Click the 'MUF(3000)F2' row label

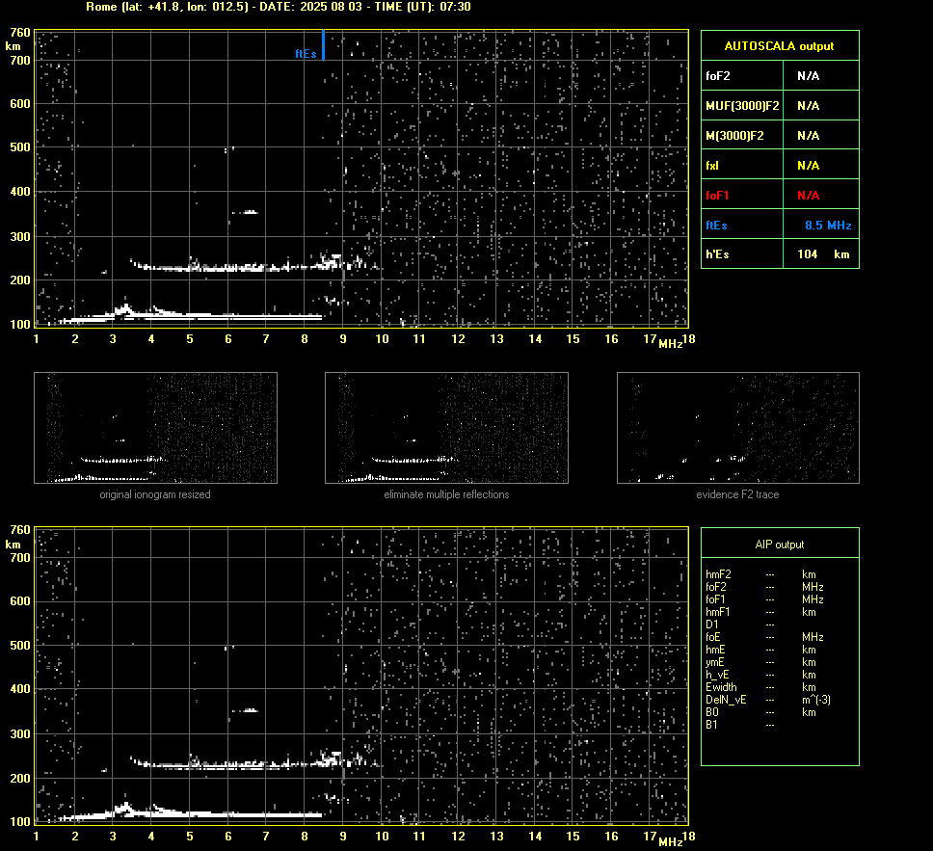coord(742,105)
